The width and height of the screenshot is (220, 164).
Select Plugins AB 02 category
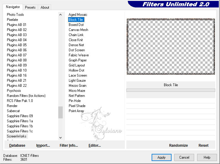click(x=17, y=30)
